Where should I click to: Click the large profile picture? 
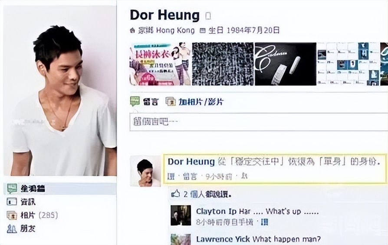(60, 91)
